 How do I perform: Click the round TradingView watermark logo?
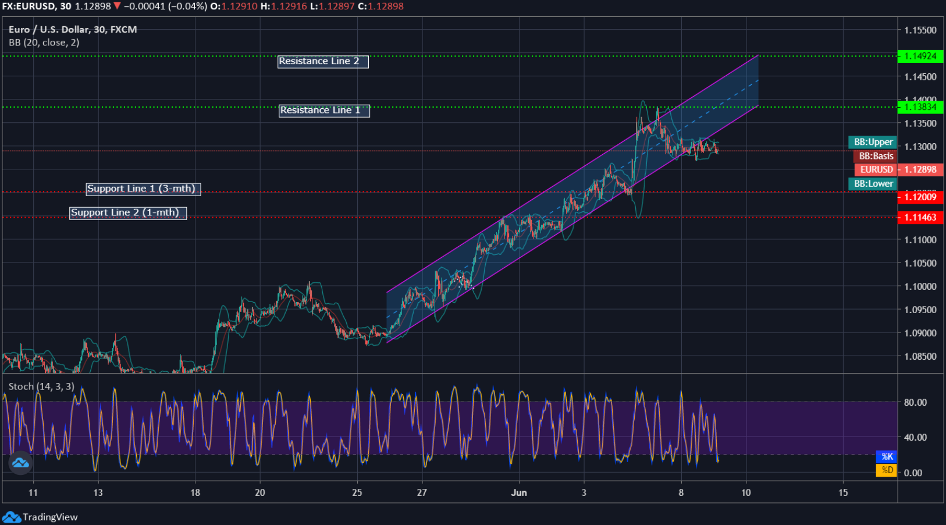(19, 464)
